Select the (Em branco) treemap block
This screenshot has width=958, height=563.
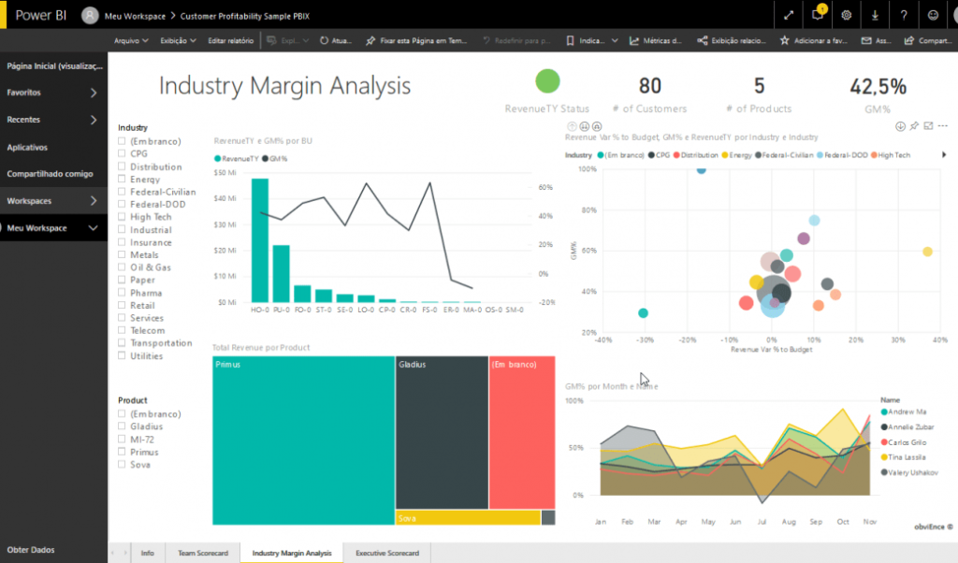click(x=522, y=432)
